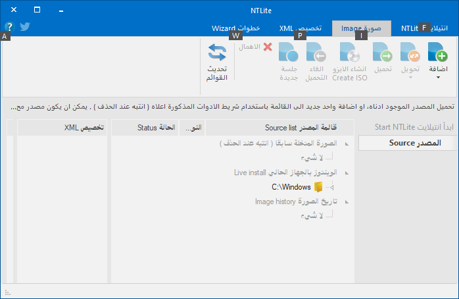Open the Twitter bird icon
Viewport: 459px width, 299px height.
click(x=25, y=27)
